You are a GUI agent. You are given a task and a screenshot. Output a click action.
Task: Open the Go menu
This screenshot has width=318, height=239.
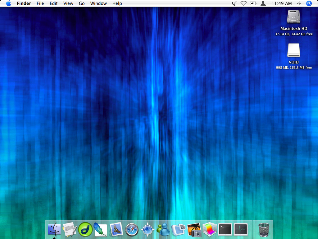82,3
